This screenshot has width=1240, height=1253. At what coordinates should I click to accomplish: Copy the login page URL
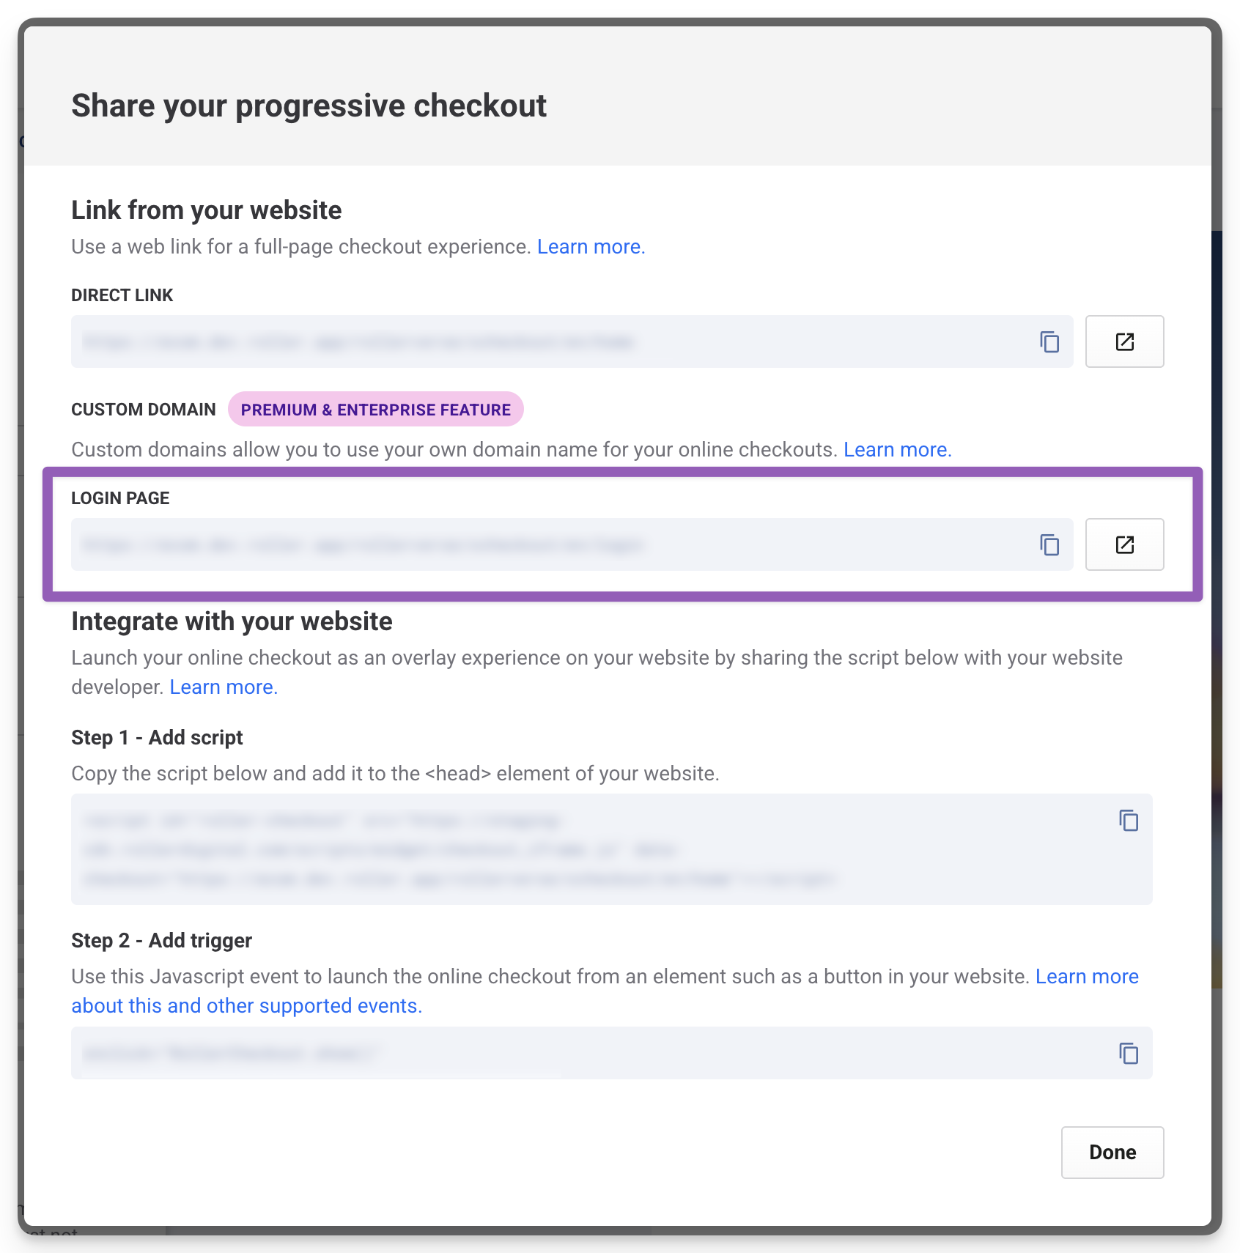pyautogui.click(x=1049, y=545)
